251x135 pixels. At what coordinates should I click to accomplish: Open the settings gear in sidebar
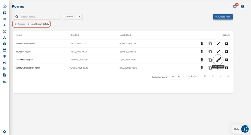4,132
